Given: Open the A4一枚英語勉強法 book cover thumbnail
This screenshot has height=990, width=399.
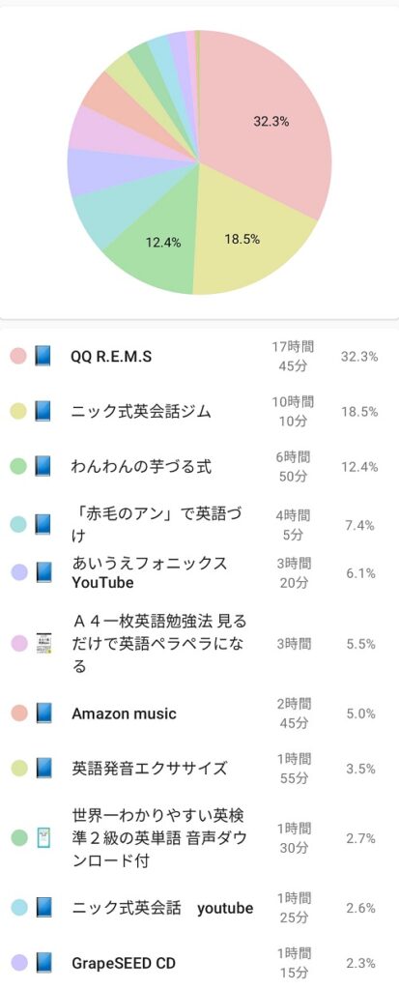Looking at the screenshot, I should pyautogui.click(x=43, y=643).
